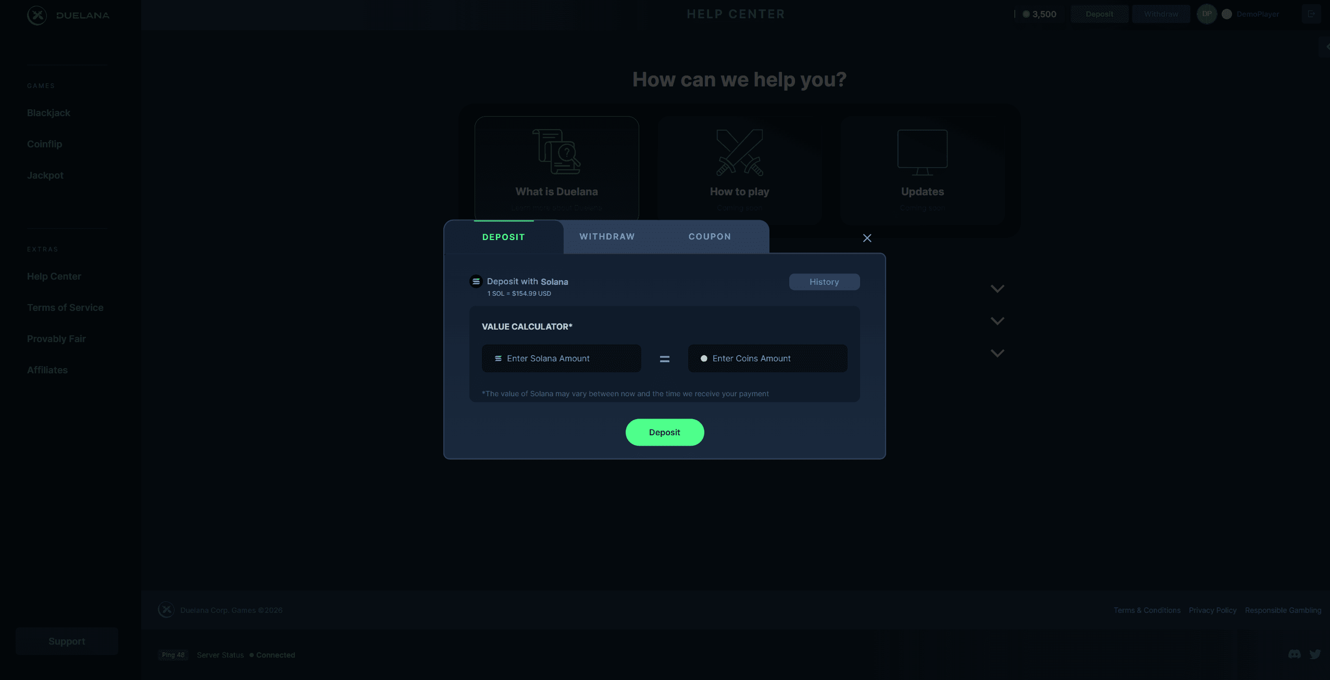Screen dimensions: 1330x680
Task: Click the Connected server status
Action: 275,655
